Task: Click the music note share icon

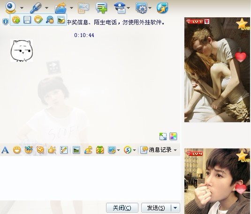Action: coord(88,150)
